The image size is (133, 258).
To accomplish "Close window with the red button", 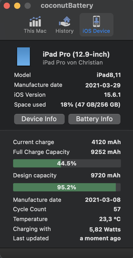I will tap(7, 6).
